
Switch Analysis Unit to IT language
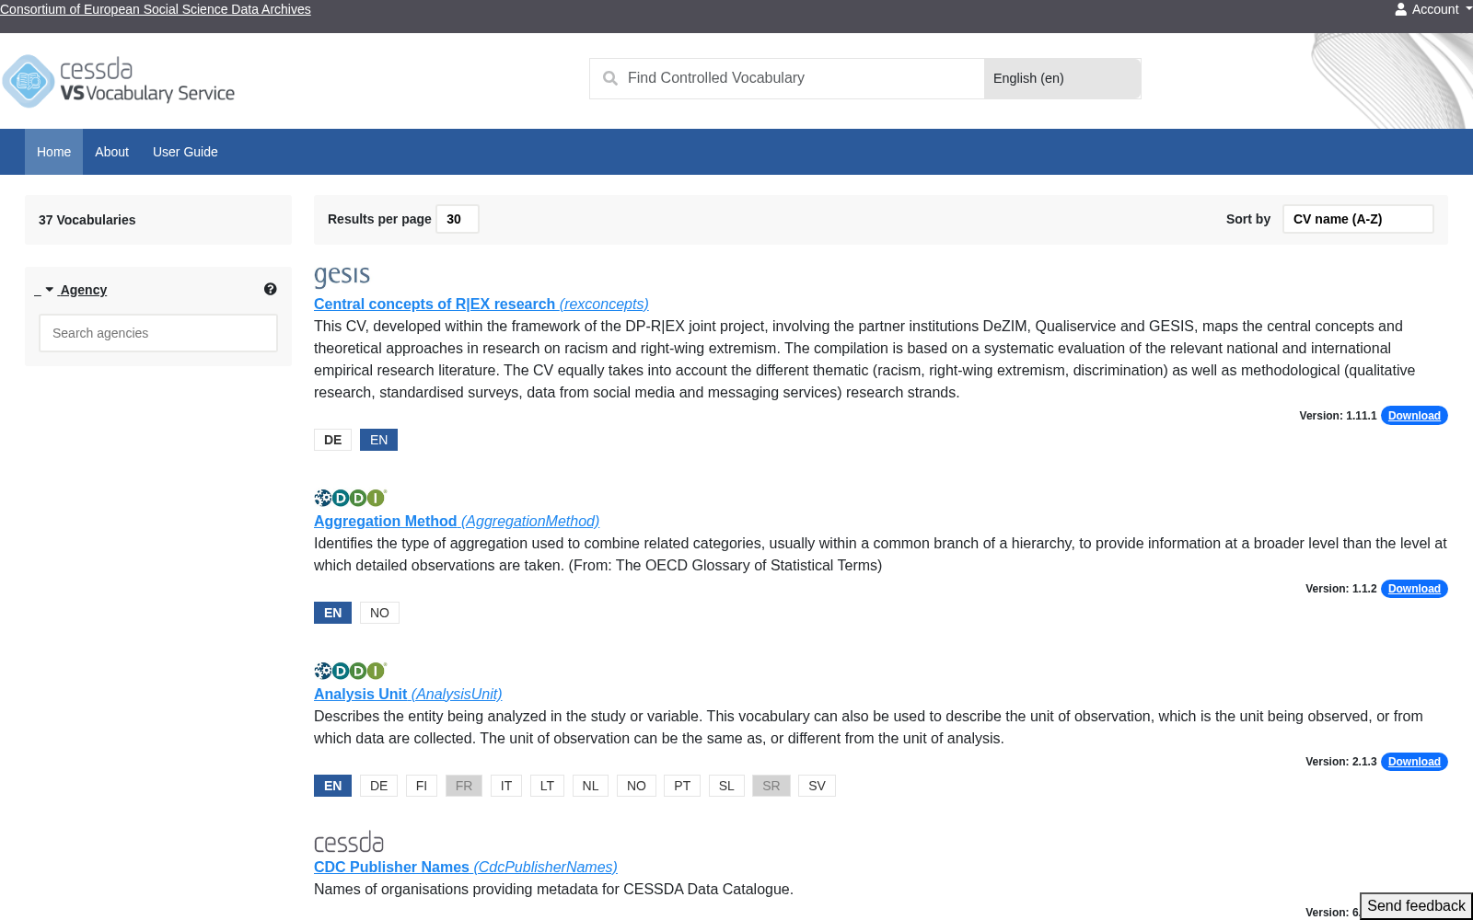[506, 786]
